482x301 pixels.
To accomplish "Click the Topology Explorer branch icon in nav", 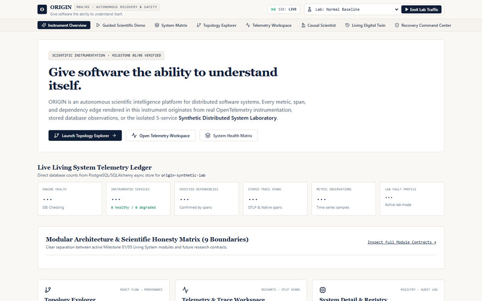I will 199,25.
